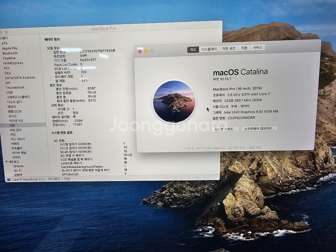Screen dimensions: 336x252
Task: Click the 시스템 리포트... button
Action: (x=225, y=129)
